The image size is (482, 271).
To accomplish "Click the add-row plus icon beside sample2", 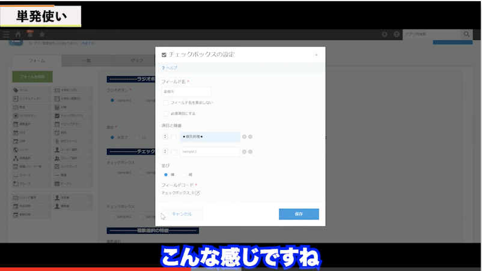I will click(245, 152).
